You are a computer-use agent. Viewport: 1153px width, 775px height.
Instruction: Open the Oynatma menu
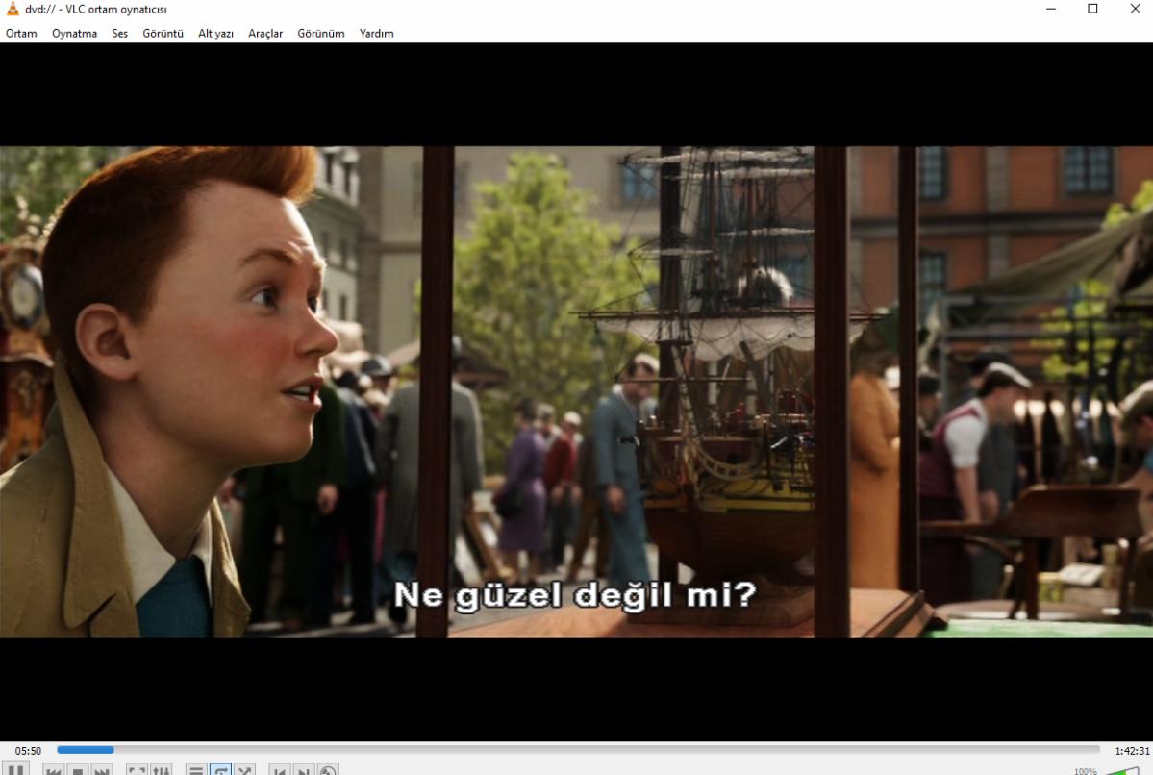[74, 33]
